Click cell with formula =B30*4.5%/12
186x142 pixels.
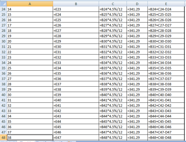coord(113,41)
